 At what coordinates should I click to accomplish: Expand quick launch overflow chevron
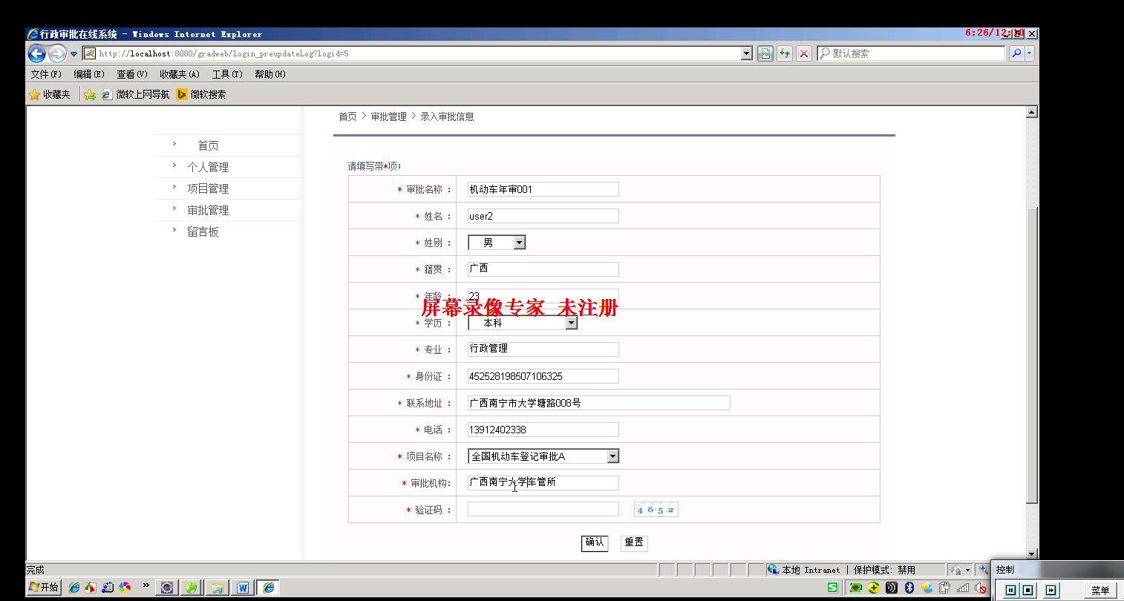click(146, 585)
